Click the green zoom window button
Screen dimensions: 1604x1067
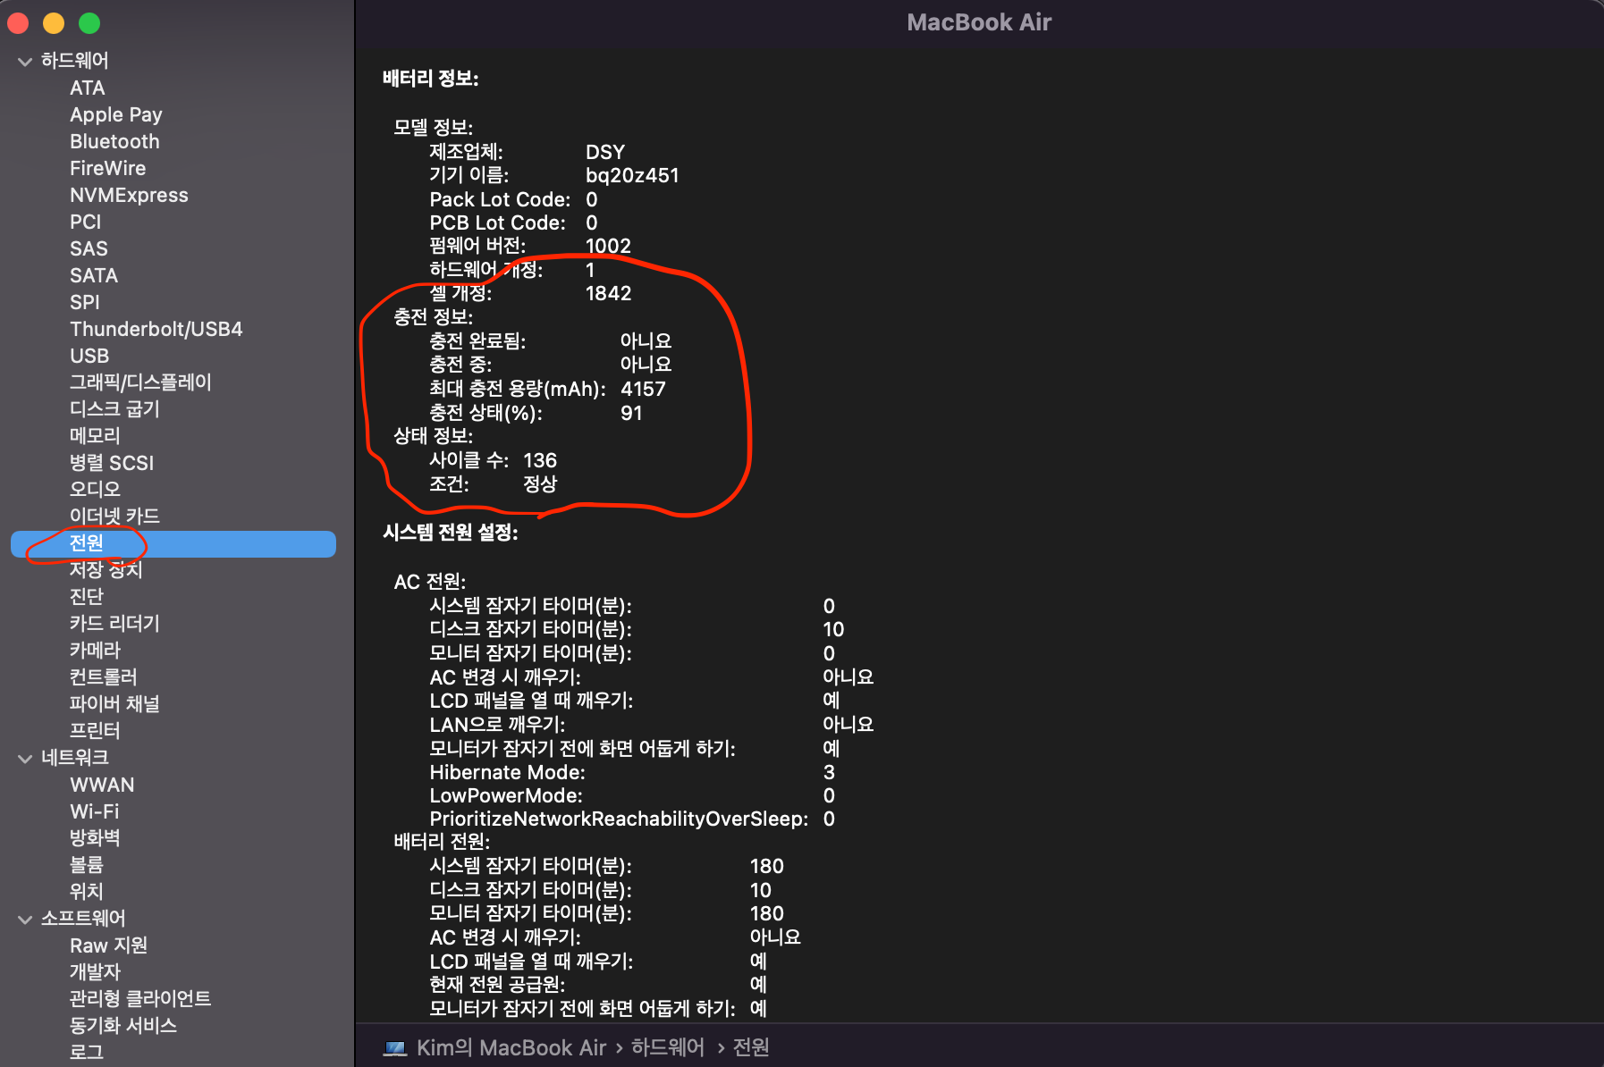tap(89, 23)
